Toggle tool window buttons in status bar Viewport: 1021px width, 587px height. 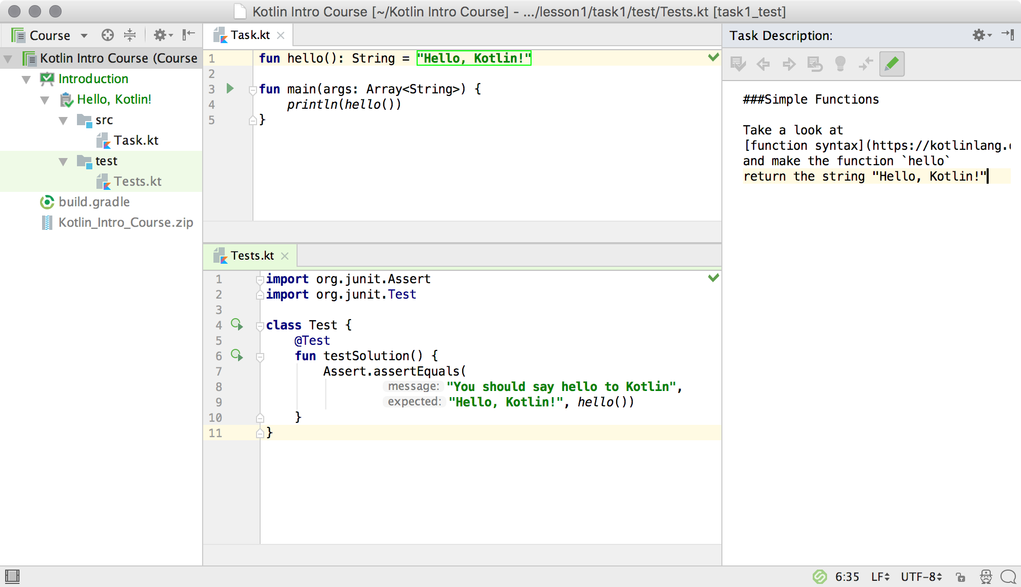coord(12,576)
